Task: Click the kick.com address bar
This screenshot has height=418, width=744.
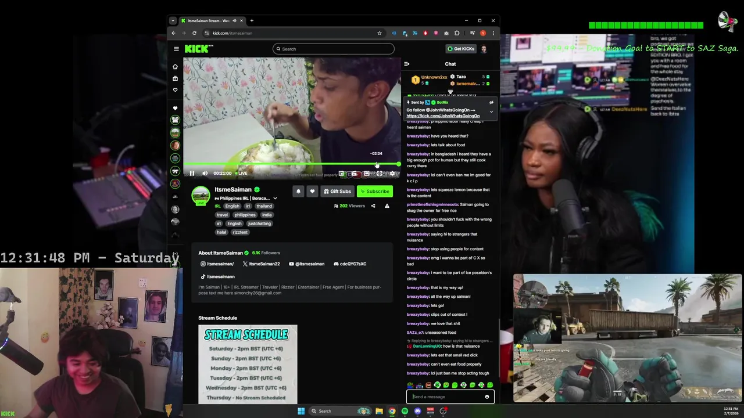Action: (x=294, y=33)
